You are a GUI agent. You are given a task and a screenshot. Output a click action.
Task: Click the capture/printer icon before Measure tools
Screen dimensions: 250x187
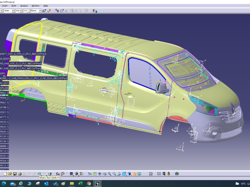[151, 174]
